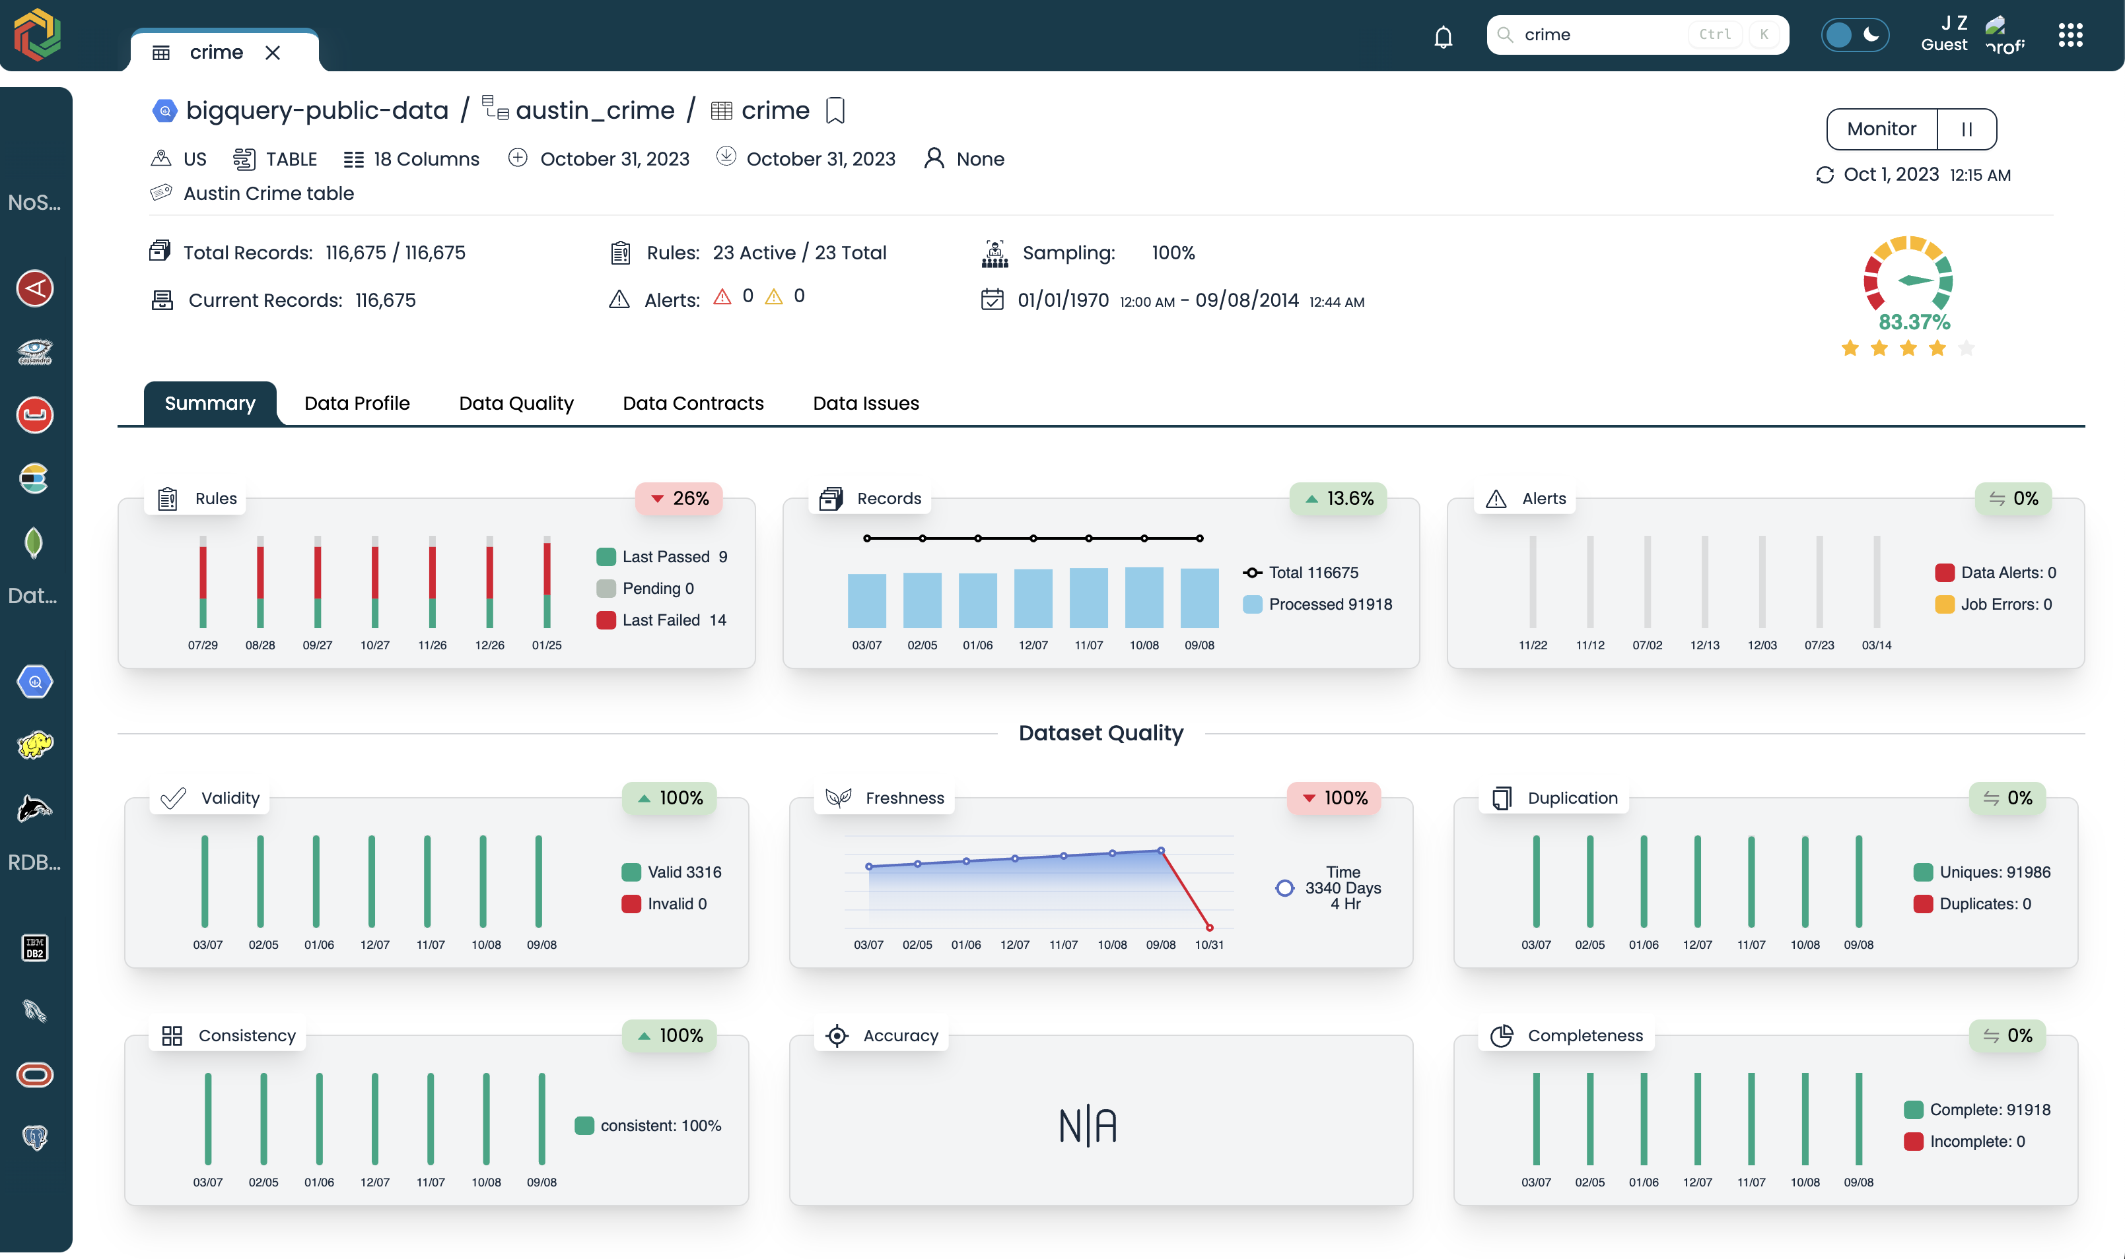
Task: Open the apps grid menu
Action: point(2070,35)
